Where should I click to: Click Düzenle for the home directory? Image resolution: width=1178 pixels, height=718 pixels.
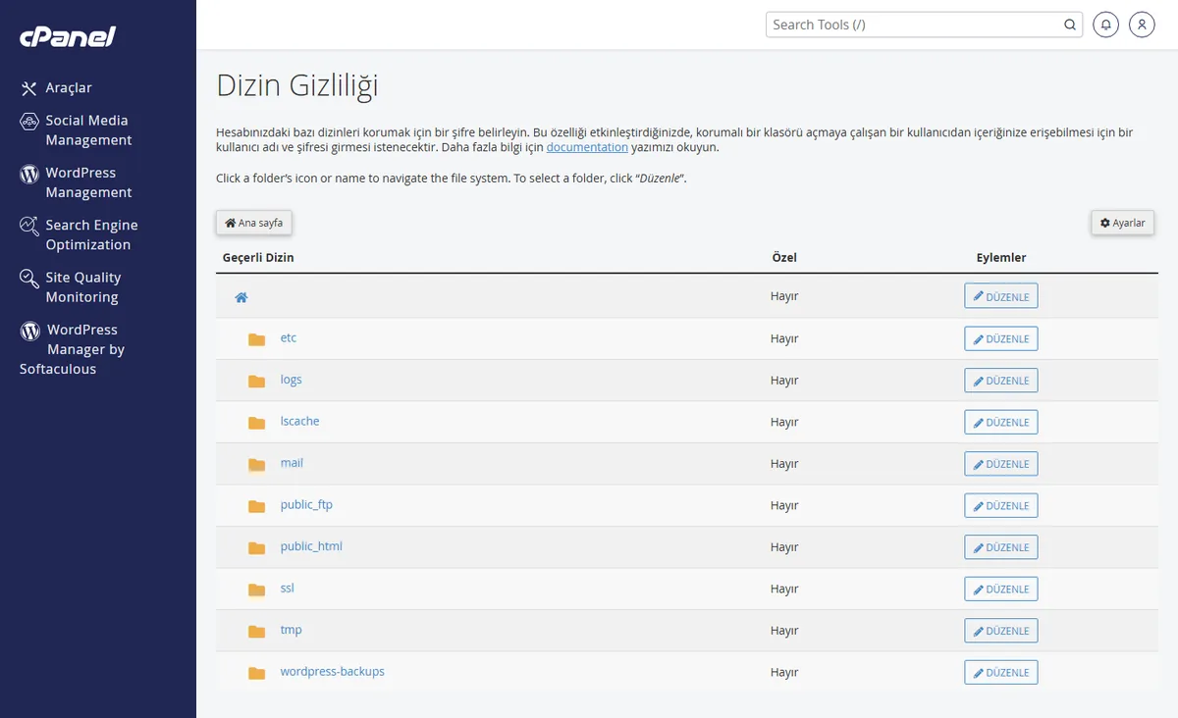[1001, 296]
